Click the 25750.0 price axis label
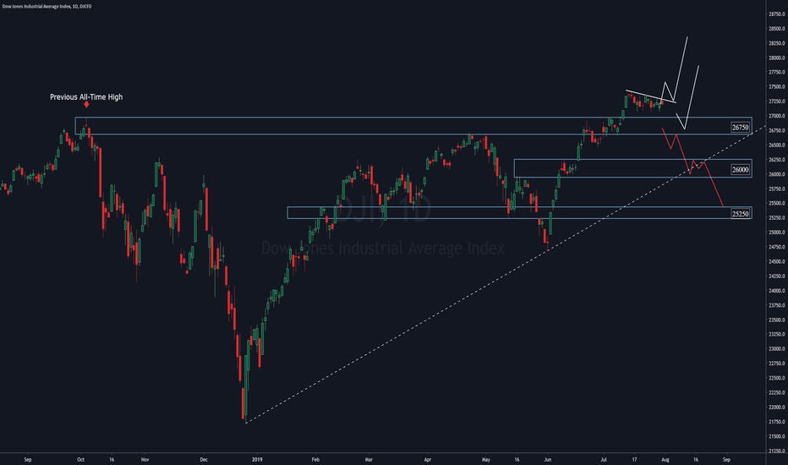 click(x=776, y=189)
